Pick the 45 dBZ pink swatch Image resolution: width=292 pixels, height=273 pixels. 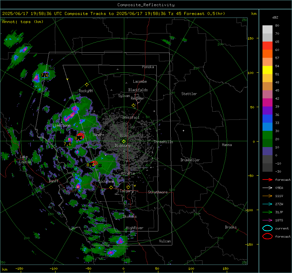[x=267, y=94]
